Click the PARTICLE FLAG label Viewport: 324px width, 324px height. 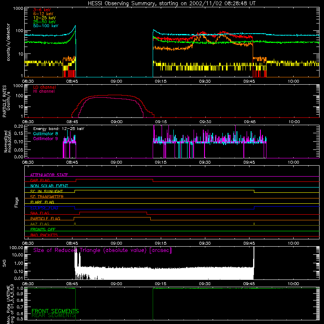(45, 218)
